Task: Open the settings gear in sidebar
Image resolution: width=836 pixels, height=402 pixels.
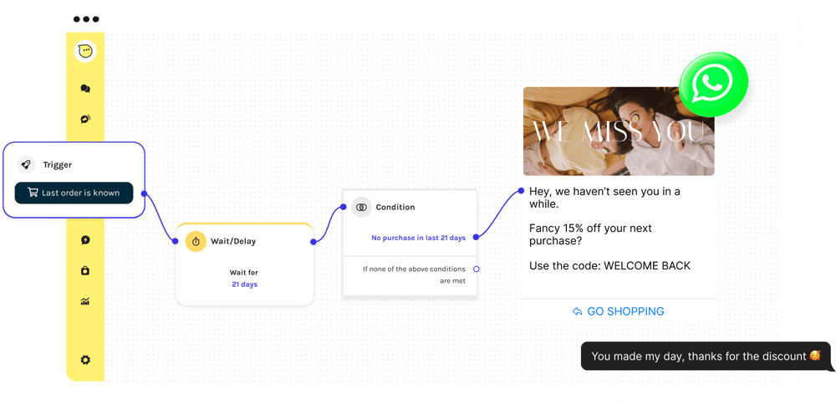Action: point(85,360)
